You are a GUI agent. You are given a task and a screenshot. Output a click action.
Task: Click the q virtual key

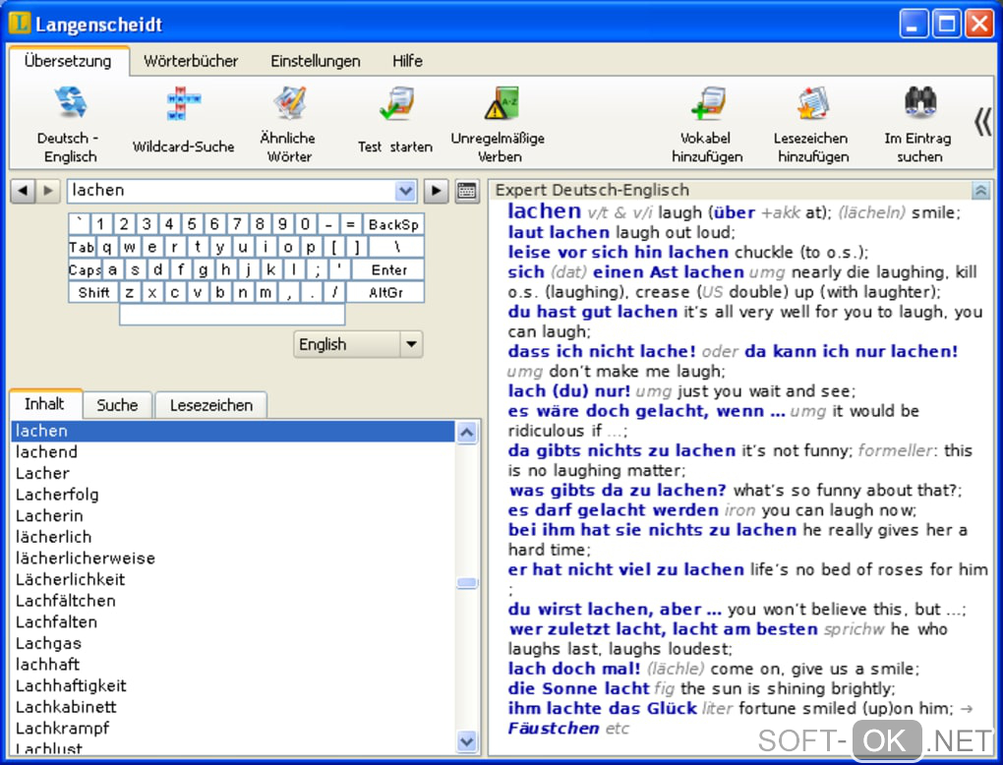tap(107, 248)
